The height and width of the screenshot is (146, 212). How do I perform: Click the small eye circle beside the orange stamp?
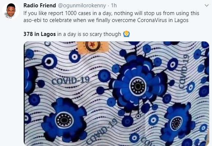tap(75, 56)
